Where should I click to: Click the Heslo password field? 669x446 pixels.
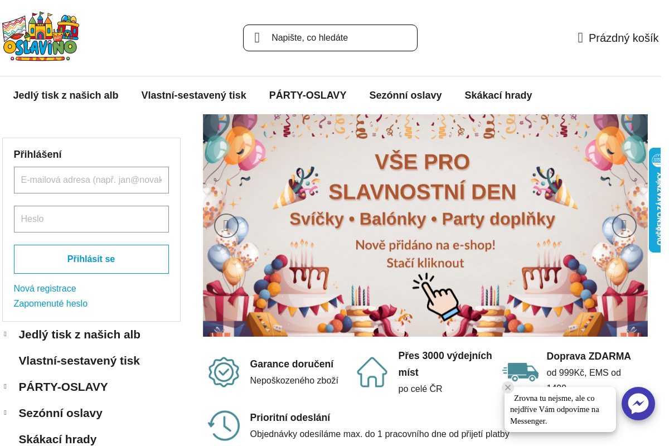pos(91,219)
